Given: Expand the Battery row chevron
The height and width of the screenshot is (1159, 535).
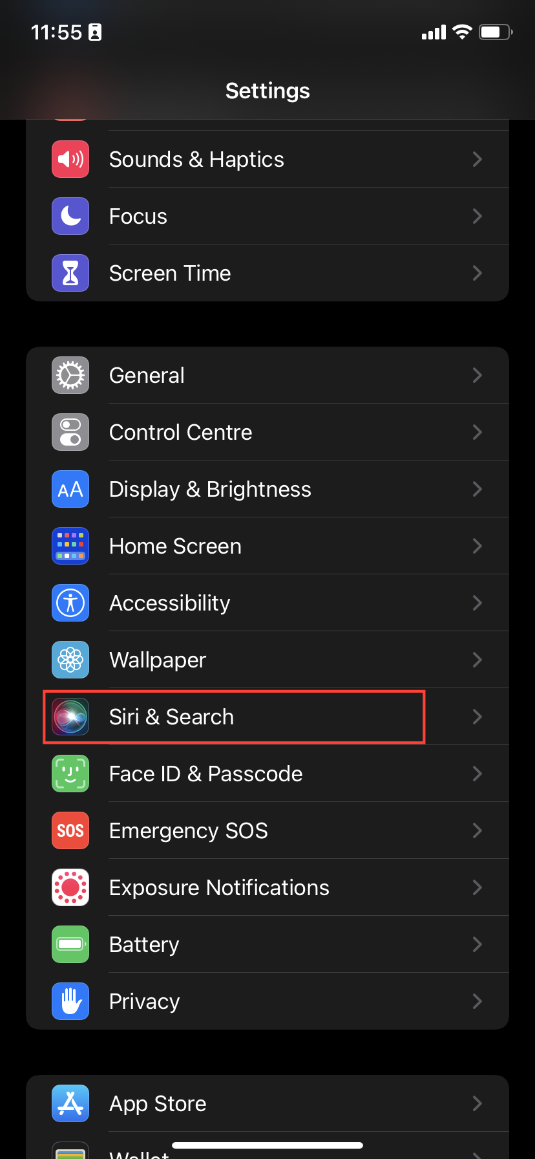Looking at the screenshot, I should pos(477,944).
